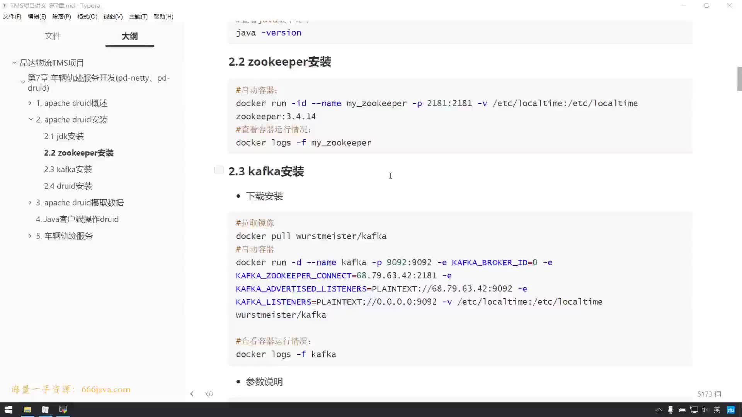Select 5. 车辆轨迹服务 outline entry
The image size is (742, 417).
click(x=65, y=236)
